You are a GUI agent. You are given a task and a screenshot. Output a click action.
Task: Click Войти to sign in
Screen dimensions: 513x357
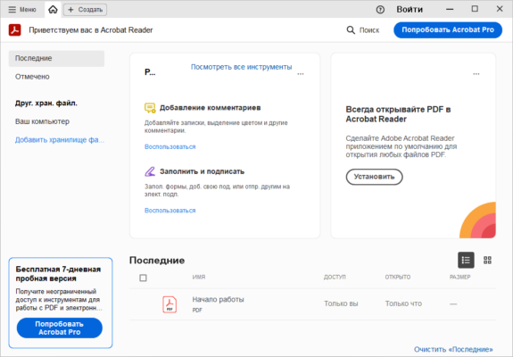pos(410,10)
